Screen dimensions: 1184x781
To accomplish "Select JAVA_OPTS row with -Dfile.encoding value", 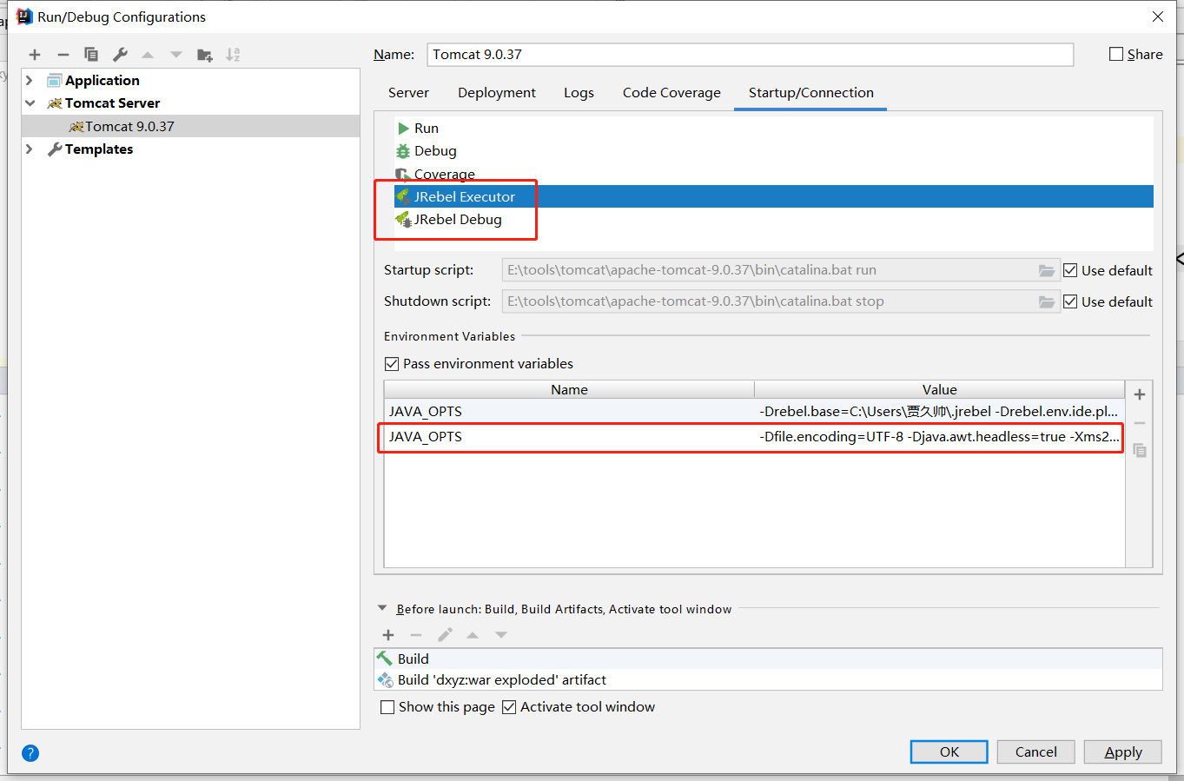I will tap(754, 437).
